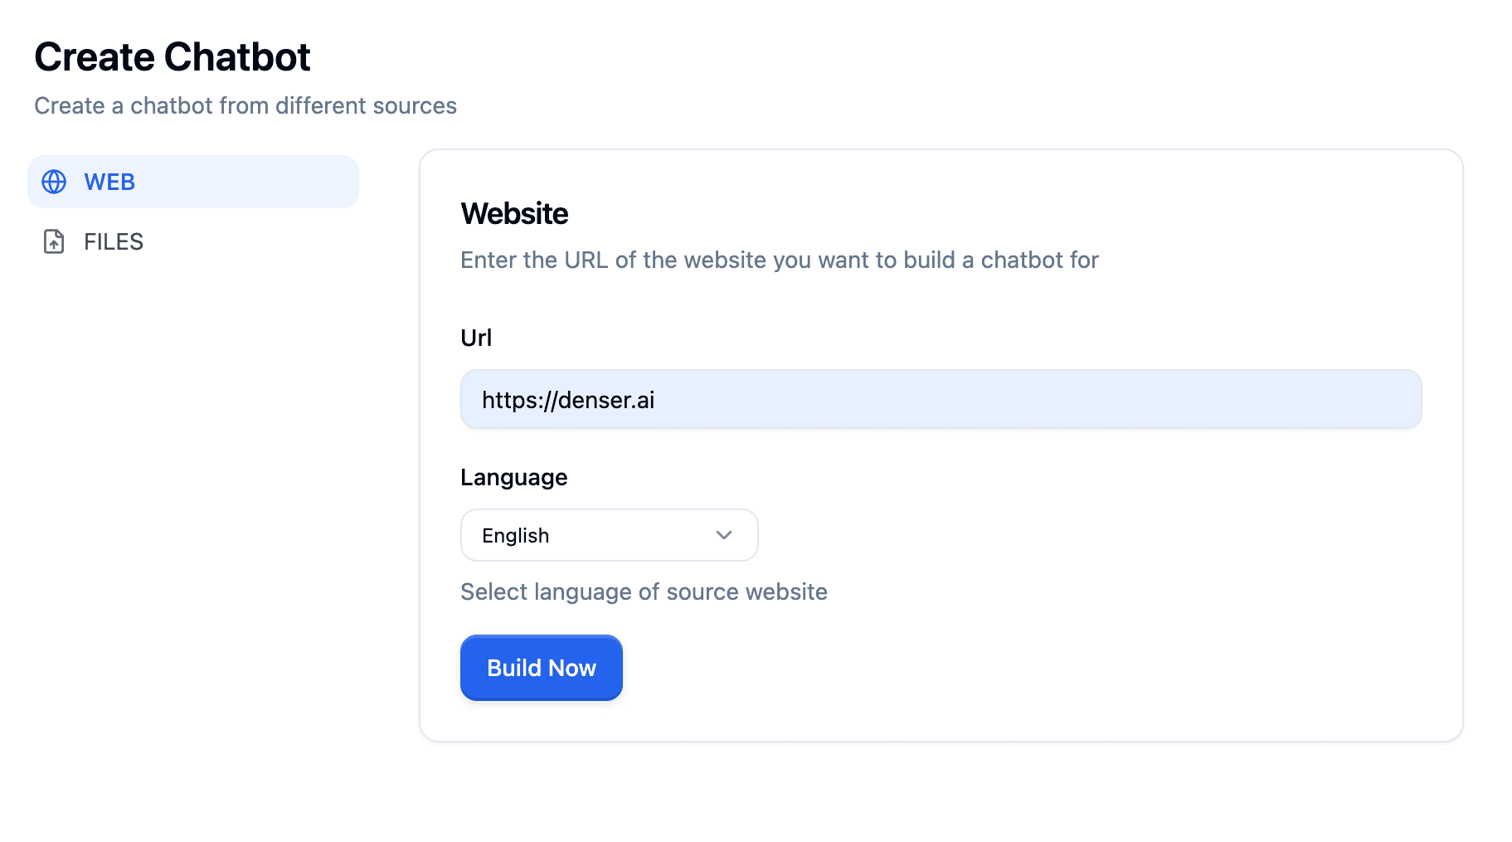The width and height of the screenshot is (1512, 842).
Task: Click the document-with-arrow icon in the sidebar
Action: (x=54, y=241)
